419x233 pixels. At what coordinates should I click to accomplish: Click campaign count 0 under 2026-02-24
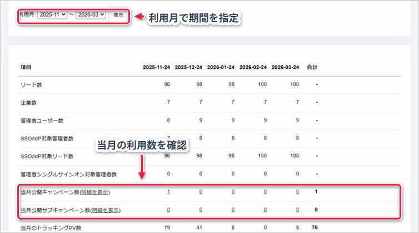tap(265, 191)
